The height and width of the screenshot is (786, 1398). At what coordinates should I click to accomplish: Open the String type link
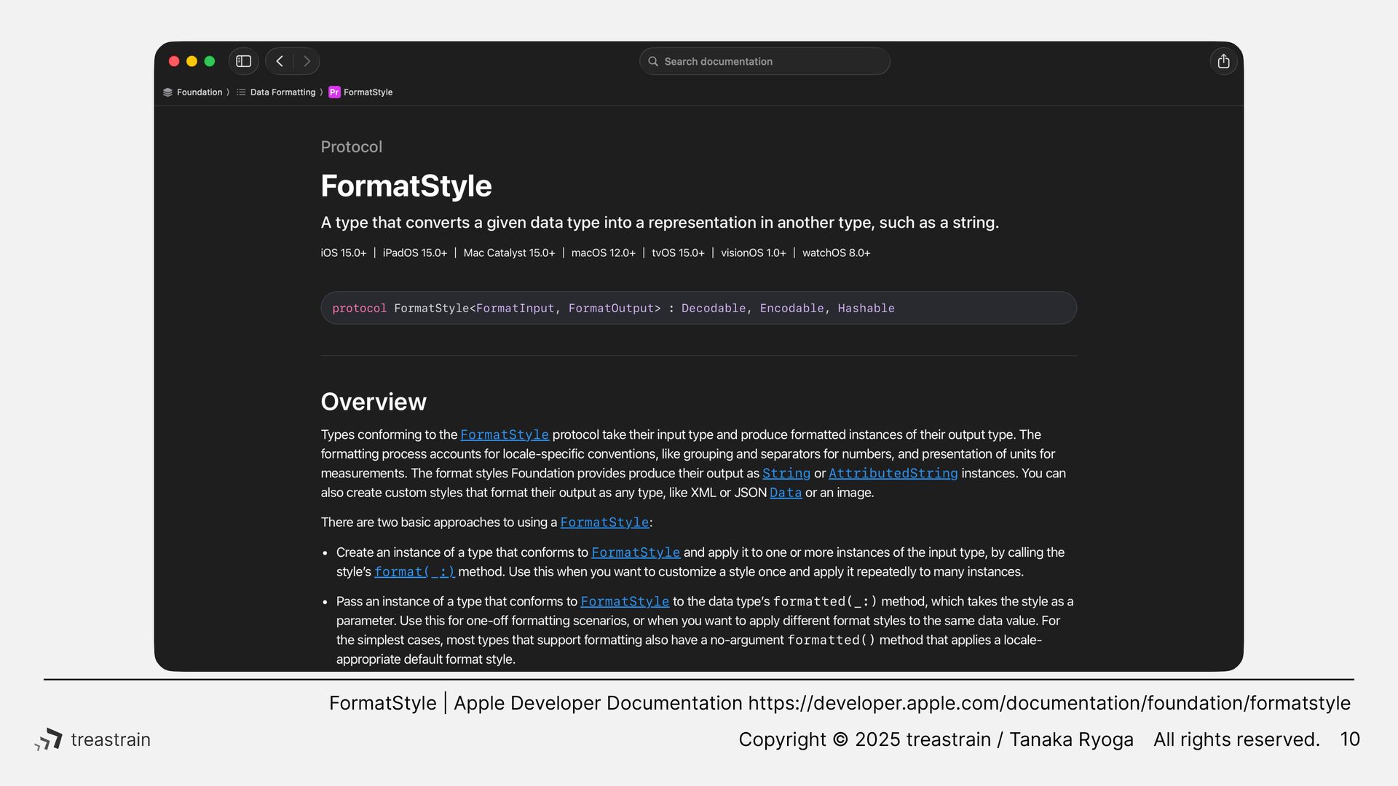pos(786,473)
